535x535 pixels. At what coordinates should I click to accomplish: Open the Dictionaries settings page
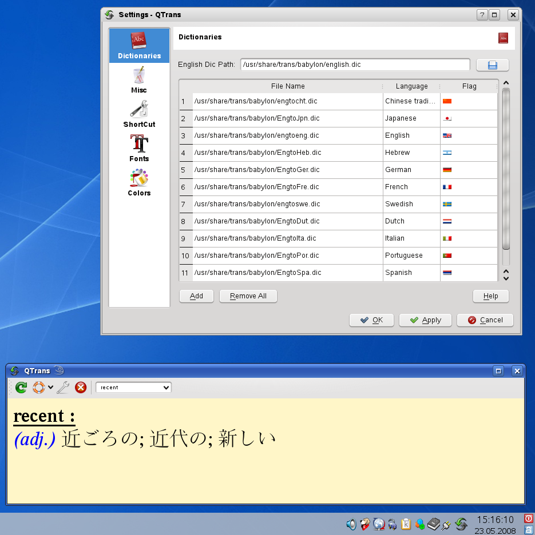click(x=139, y=46)
